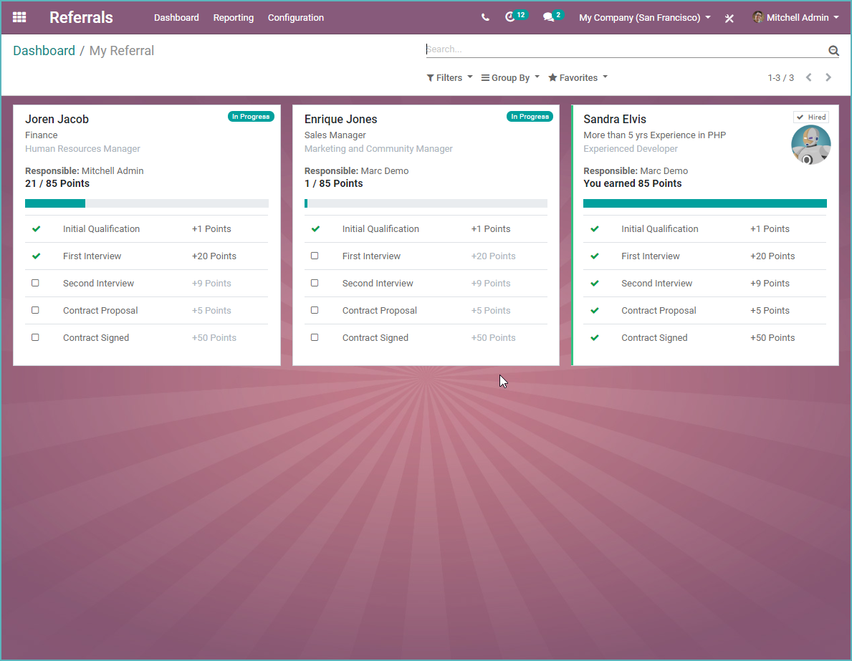Check the Second Interview box on Joren Jacob's card

pyautogui.click(x=36, y=282)
